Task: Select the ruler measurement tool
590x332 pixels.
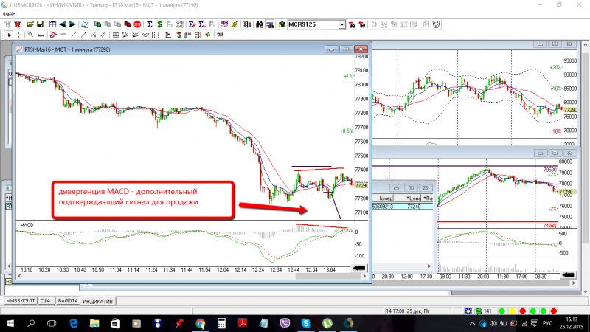Action: [41, 35]
